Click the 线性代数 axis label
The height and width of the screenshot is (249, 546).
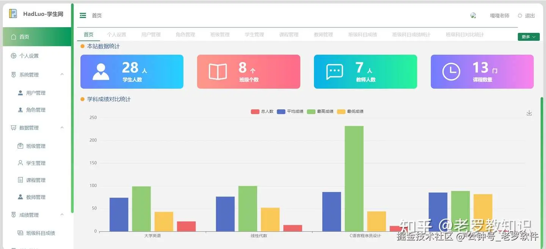pos(259,236)
